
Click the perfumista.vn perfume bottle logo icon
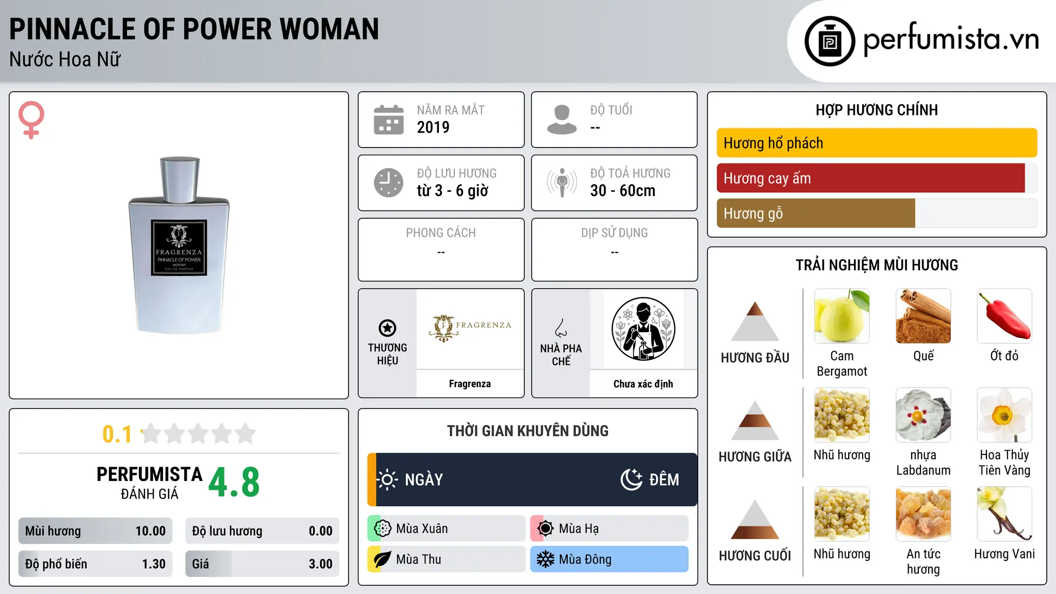tap(830, 41)
